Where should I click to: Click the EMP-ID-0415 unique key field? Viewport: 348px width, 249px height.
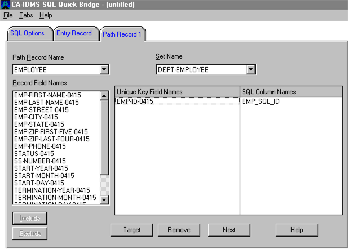point(135,101)
